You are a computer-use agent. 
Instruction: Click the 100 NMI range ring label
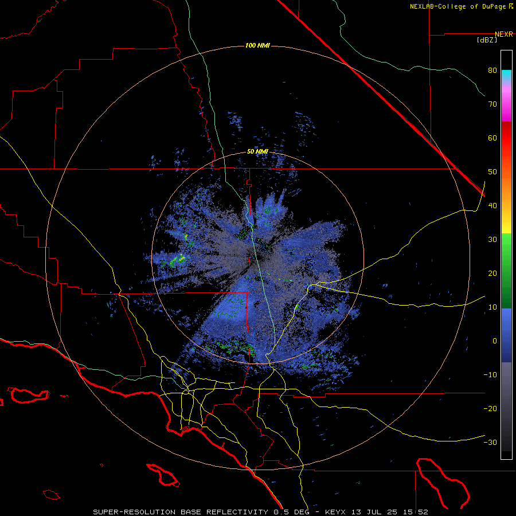coord(257,45)
